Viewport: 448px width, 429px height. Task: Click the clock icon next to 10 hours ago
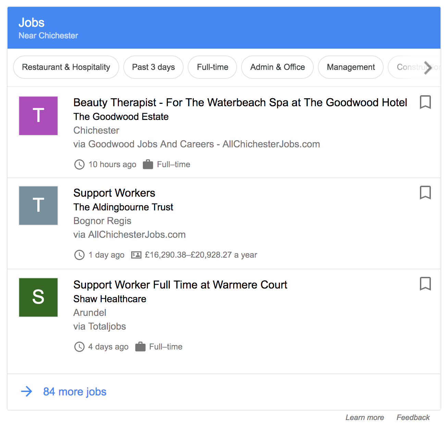79,164
